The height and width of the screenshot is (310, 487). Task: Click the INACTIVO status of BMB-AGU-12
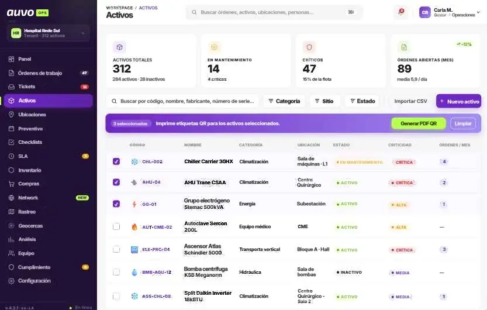(350, 273)
